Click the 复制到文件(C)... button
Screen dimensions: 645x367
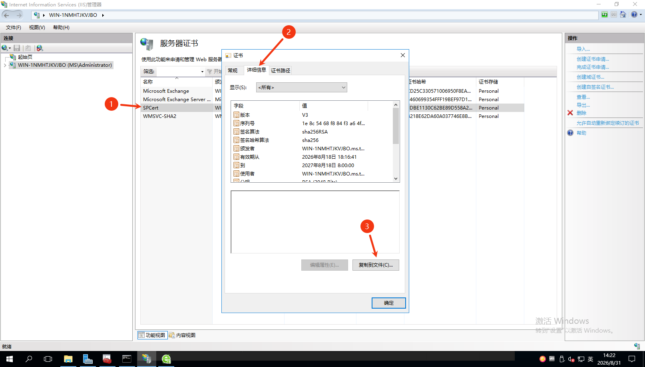[376, 265]
